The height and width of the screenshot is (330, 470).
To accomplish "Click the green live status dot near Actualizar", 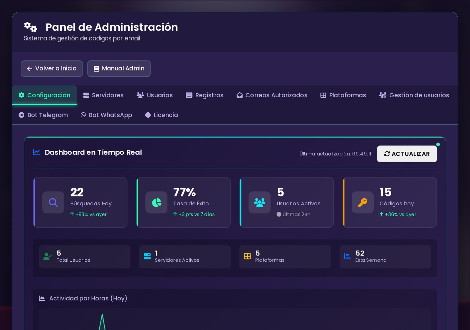I will click(x=438, y=144).
